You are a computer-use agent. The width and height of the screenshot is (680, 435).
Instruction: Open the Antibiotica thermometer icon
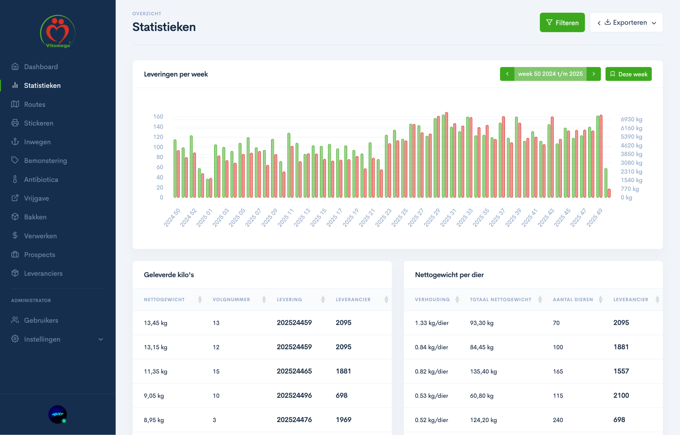[x=15, y=179]
